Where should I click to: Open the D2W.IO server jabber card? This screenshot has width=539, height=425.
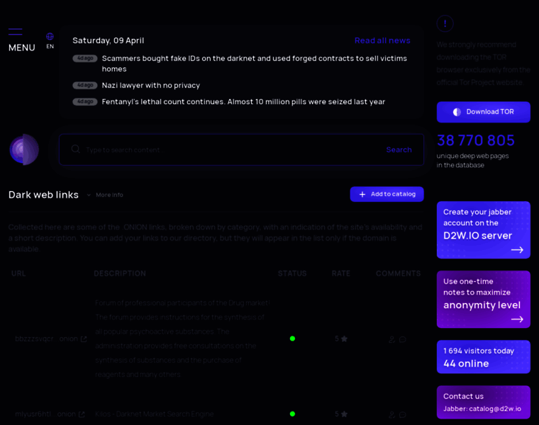(x=483, y=229)
